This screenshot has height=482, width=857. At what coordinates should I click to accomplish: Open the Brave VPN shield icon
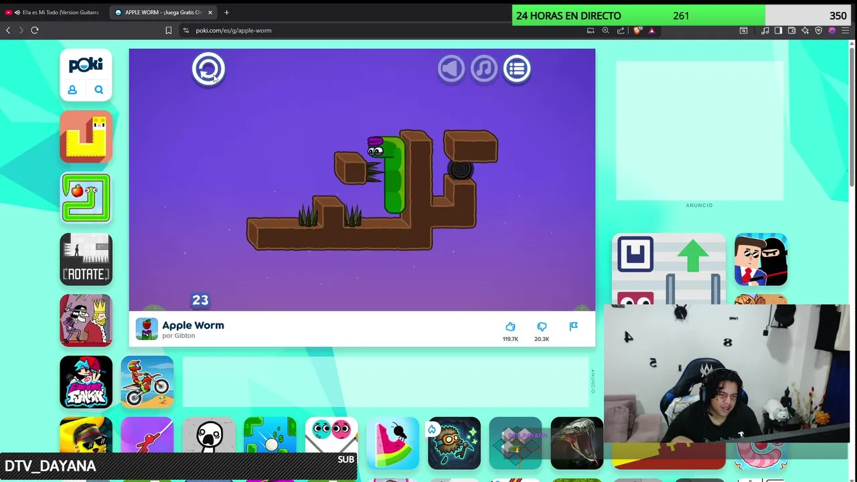coord(818,30)
